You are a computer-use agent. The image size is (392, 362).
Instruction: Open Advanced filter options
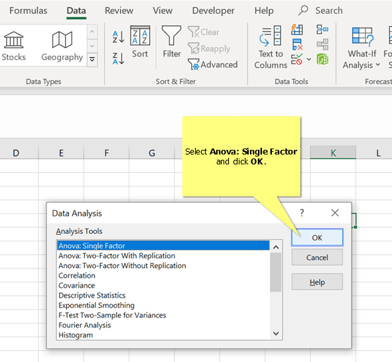213,65
